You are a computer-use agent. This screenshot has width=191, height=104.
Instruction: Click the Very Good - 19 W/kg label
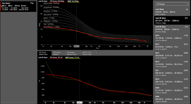51,15
